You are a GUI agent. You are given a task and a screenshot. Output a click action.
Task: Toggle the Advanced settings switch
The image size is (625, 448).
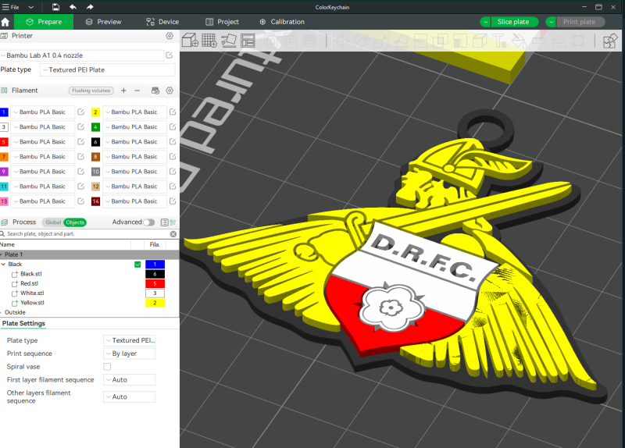point(148,222)
